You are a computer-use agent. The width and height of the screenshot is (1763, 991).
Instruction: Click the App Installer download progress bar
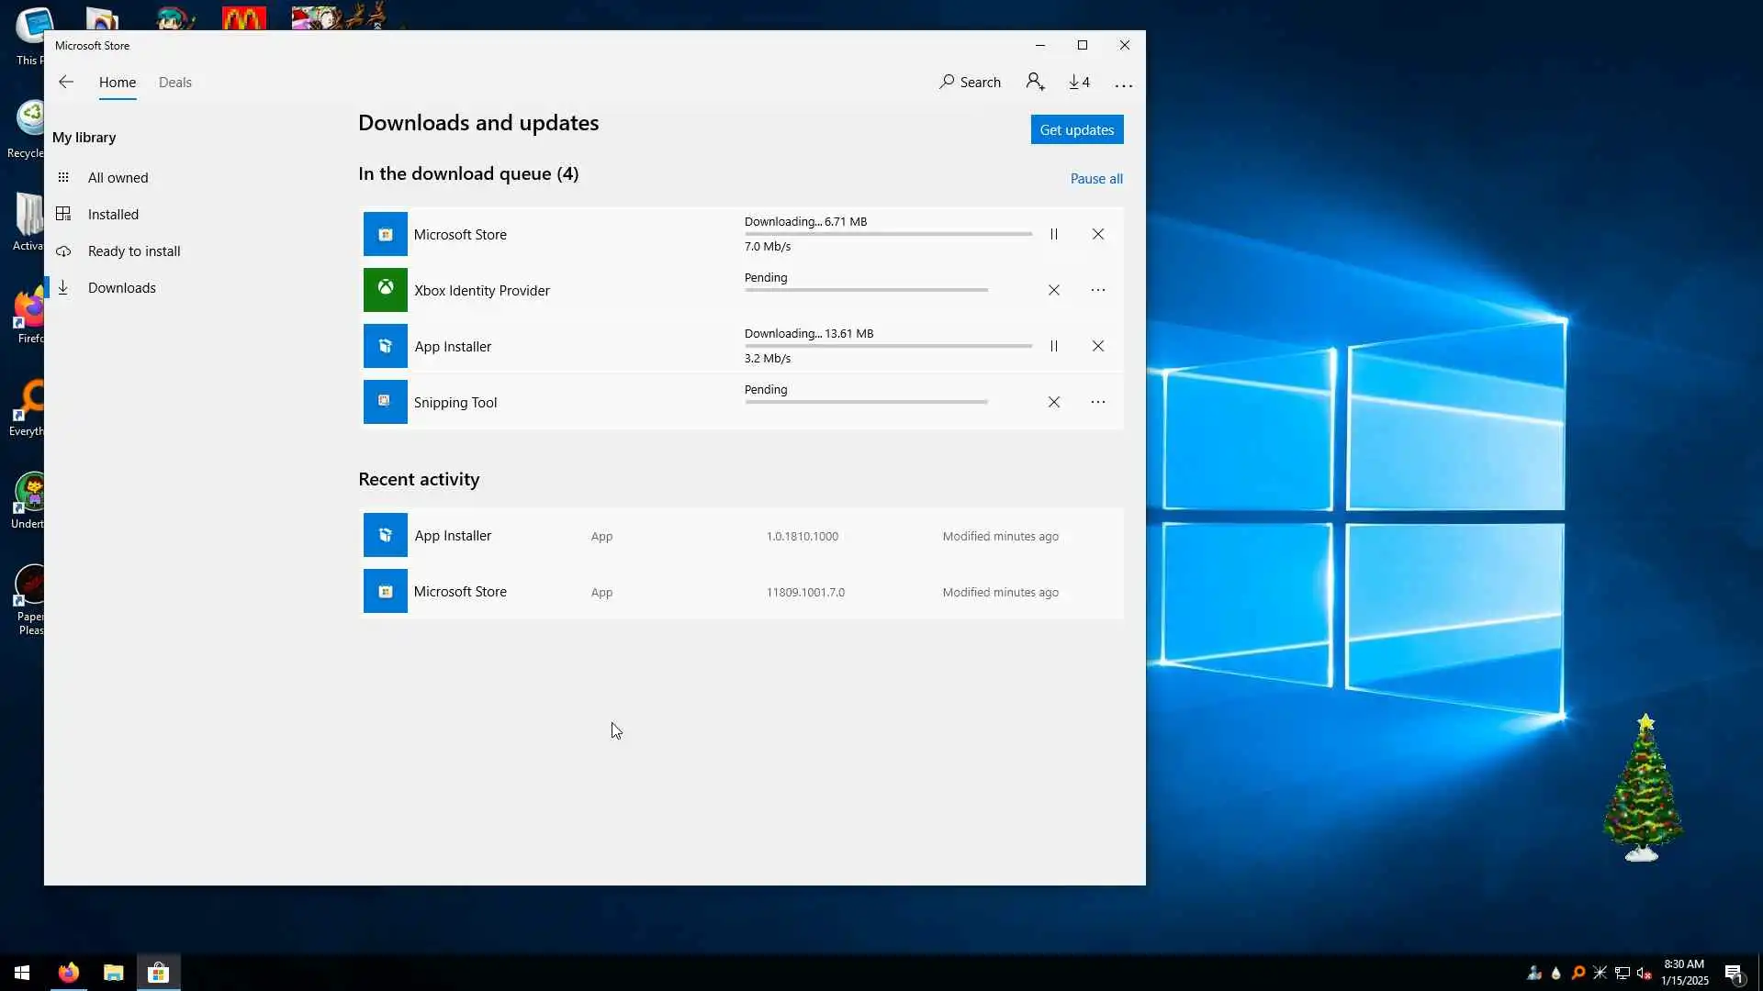click(x=887, y=346)
